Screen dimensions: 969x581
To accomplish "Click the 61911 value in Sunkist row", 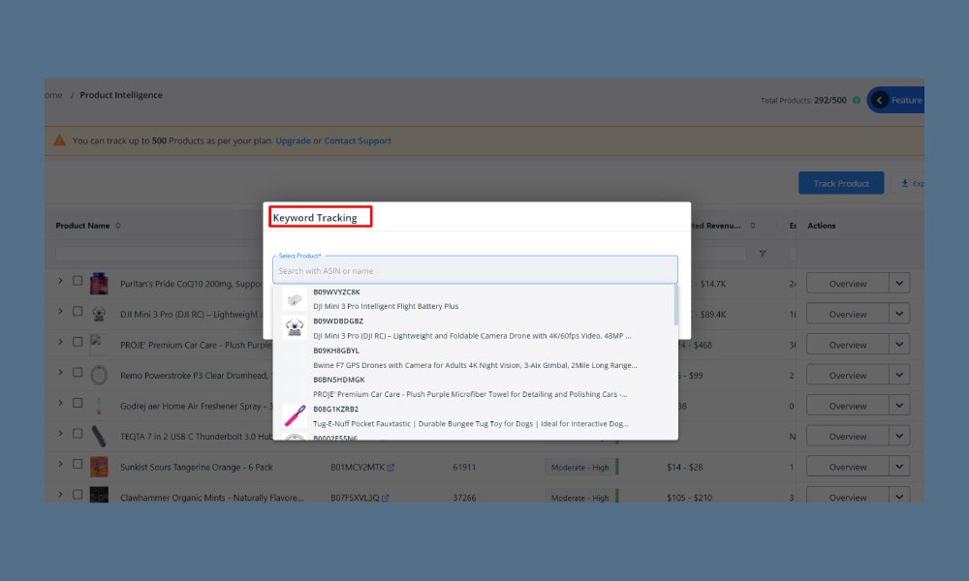I will click(x=464, y=468).
